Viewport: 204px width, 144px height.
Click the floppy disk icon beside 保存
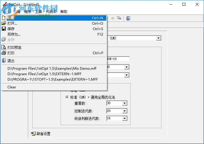(4, 29)
